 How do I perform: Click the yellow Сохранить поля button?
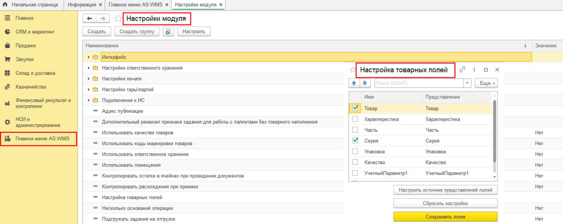tap(445, 217)
